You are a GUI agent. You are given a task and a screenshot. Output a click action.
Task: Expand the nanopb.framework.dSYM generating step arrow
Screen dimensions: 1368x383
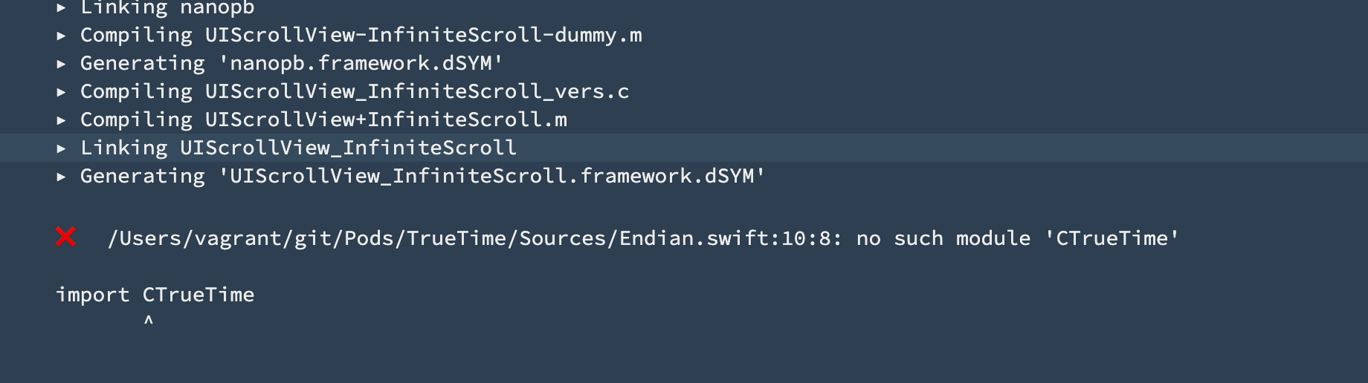62,63
